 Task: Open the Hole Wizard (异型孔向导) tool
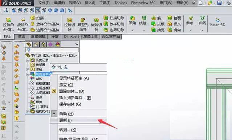83,20
